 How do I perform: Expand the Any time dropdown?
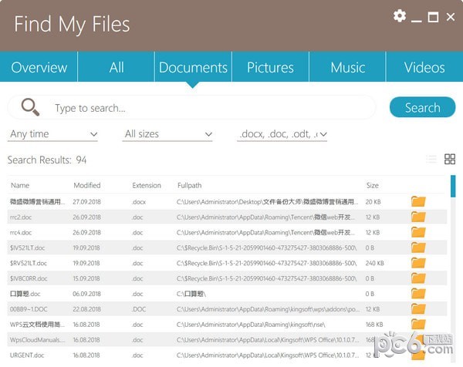pyautogui.click(x=52, y=134)
